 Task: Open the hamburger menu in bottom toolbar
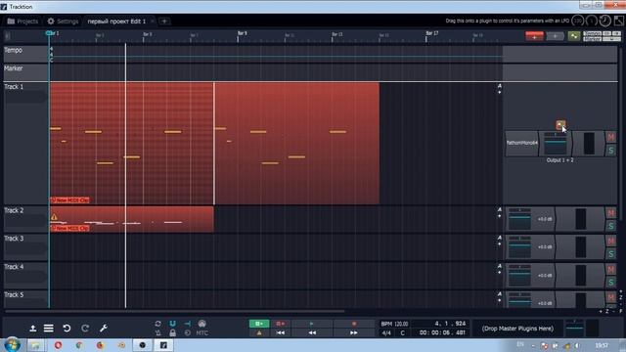[49, 329]
